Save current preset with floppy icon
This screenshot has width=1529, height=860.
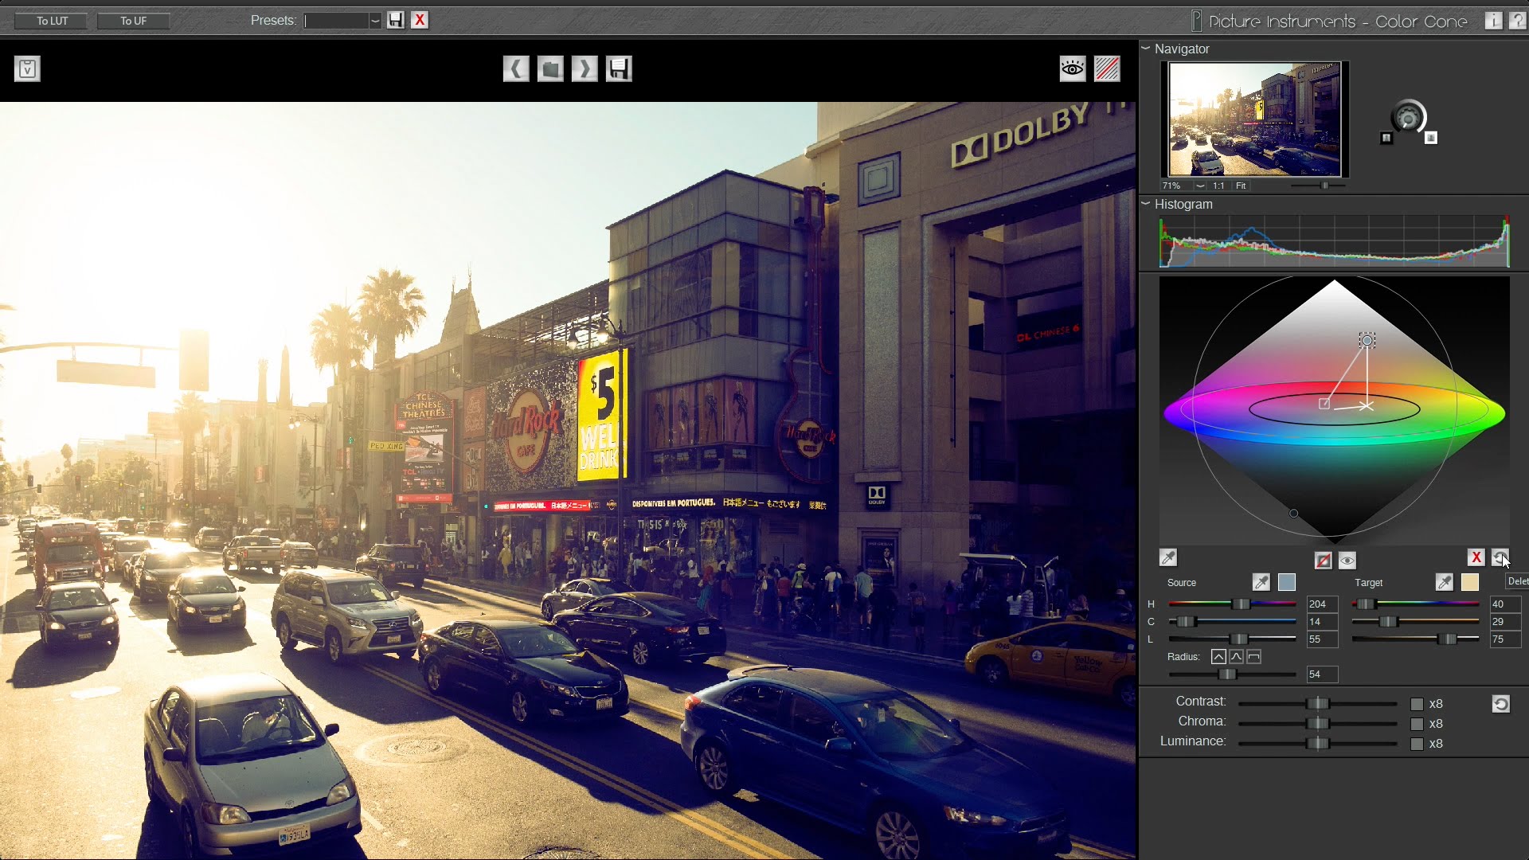point(396,20)
